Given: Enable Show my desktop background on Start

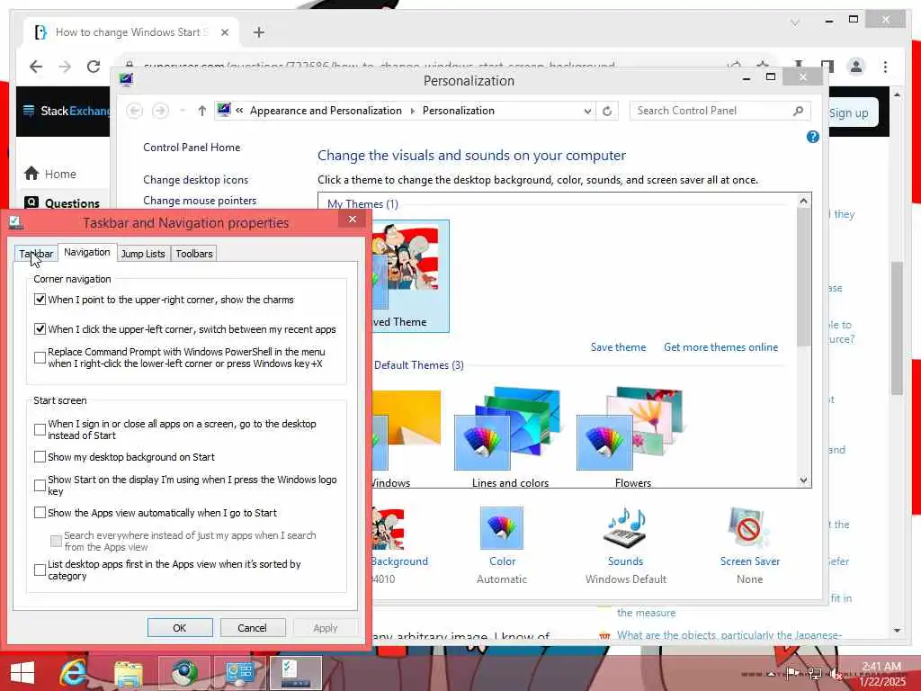Looking at the screenshot, I should (40, 456).
